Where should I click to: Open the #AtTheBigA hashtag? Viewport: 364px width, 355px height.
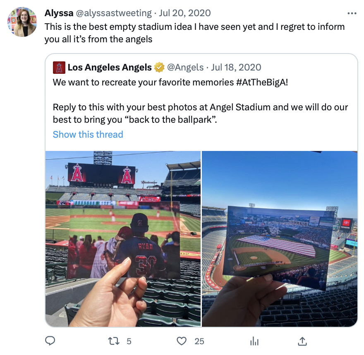(262, 82)
